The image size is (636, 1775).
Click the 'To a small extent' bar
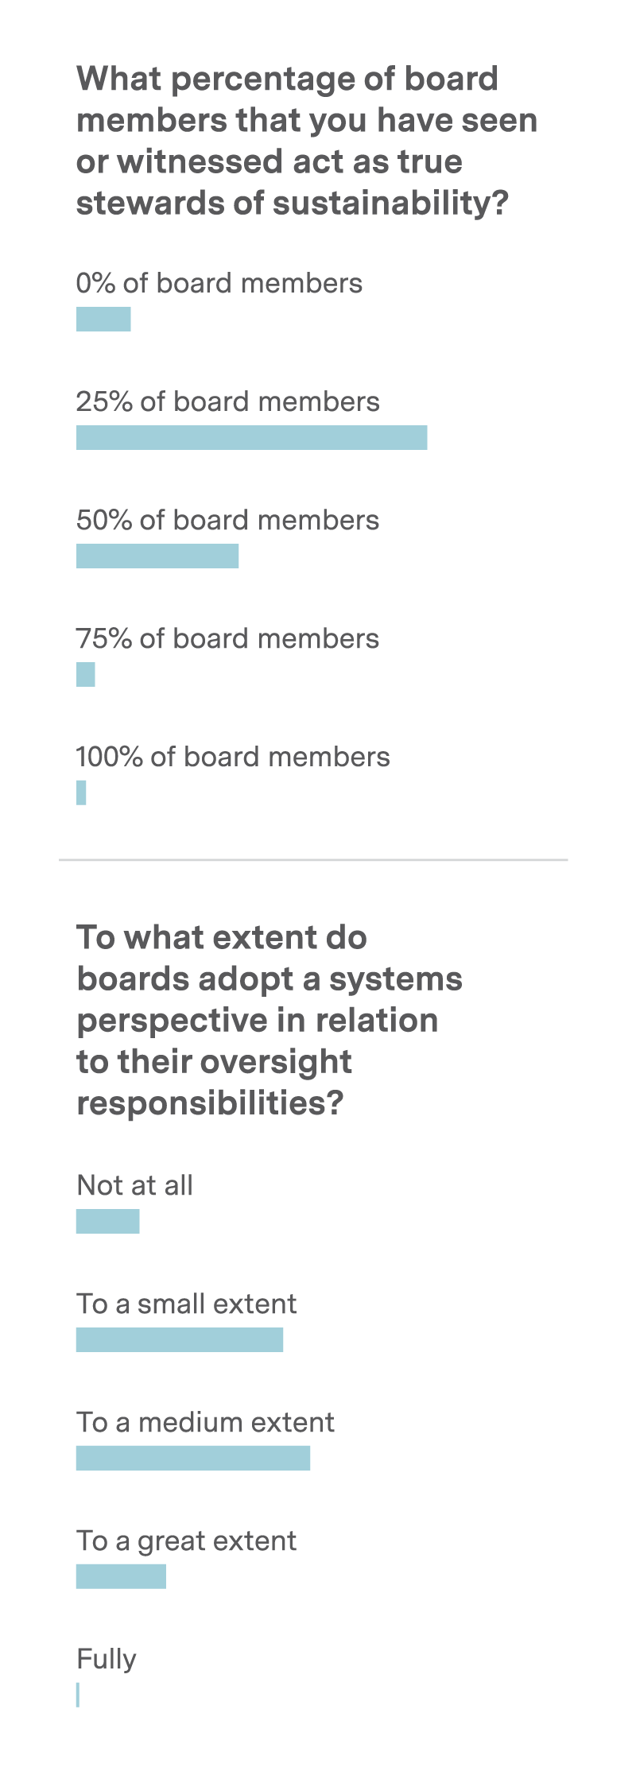click(x=180, y=1340)
